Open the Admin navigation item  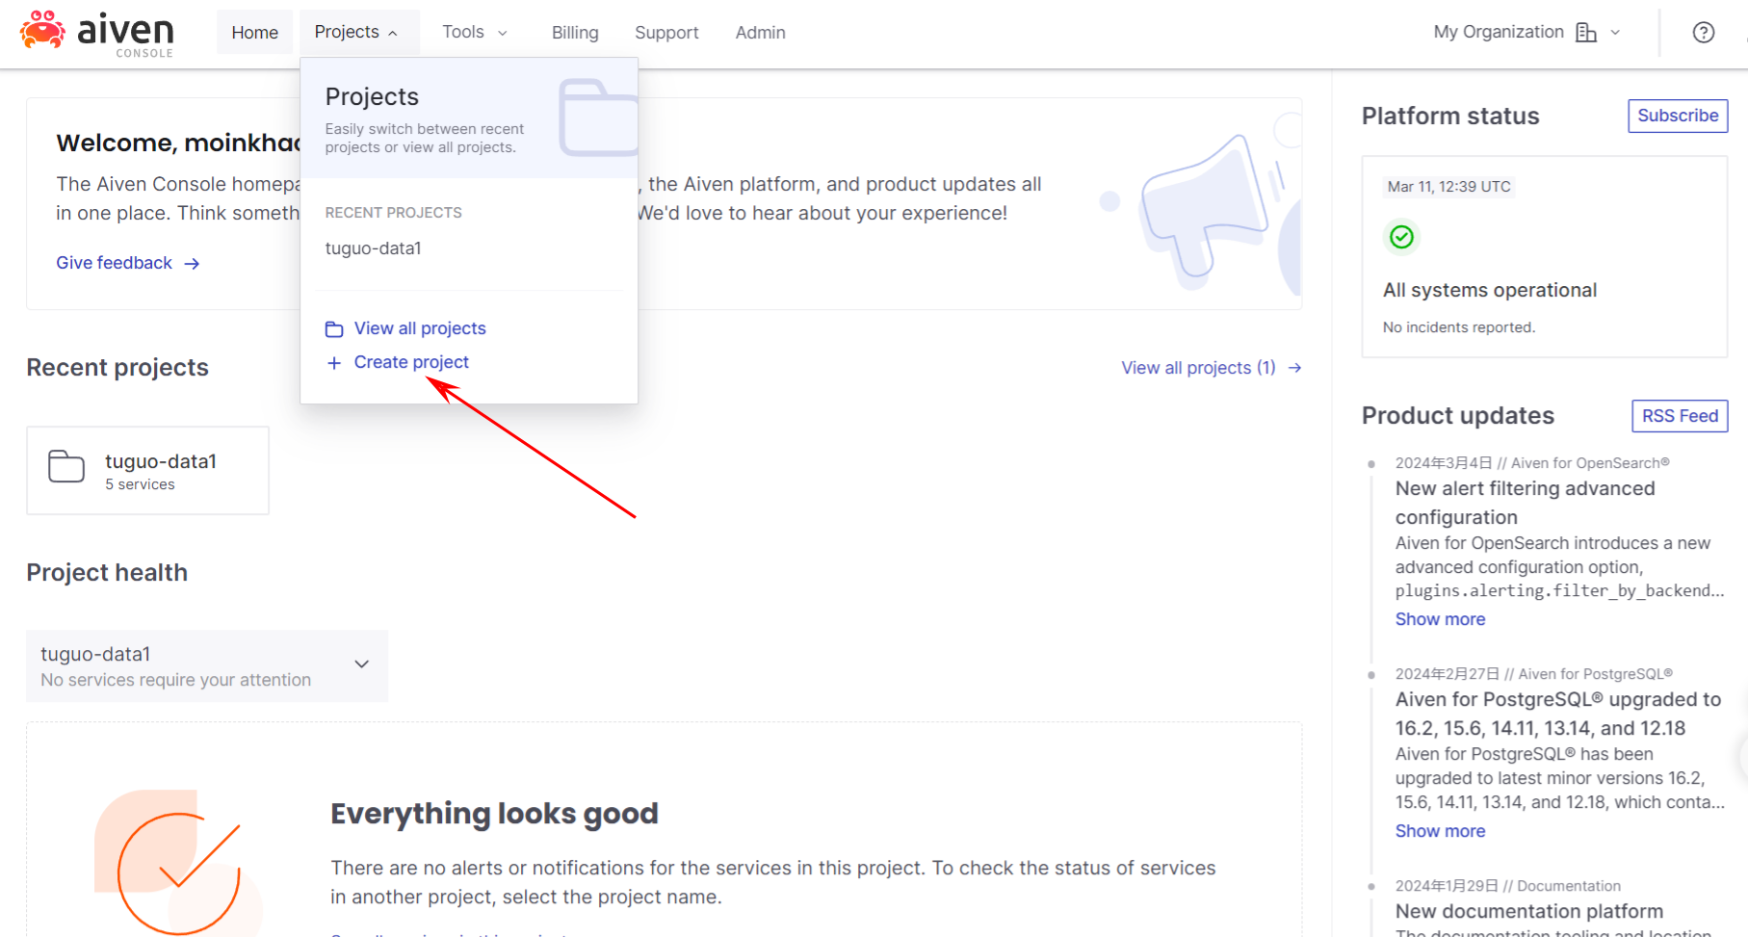(x=760, y=33)
